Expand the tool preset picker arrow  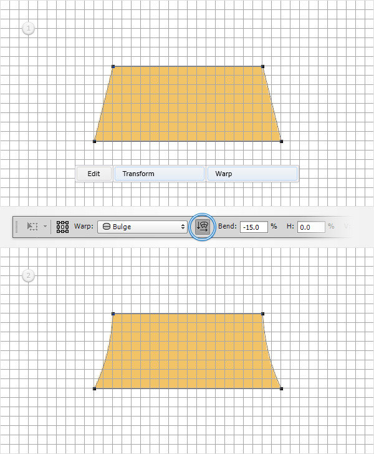coord(45,227)
